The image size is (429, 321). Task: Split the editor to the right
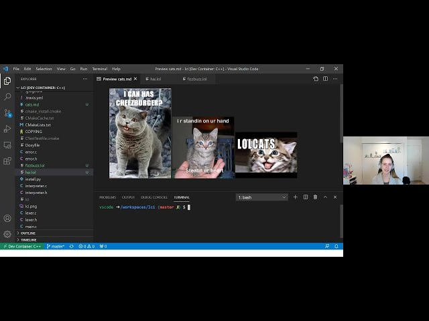(x=325, y=79)
